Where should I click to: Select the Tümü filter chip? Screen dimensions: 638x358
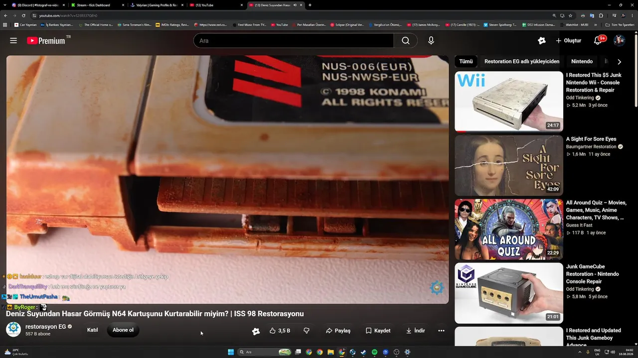coord(466,62)
